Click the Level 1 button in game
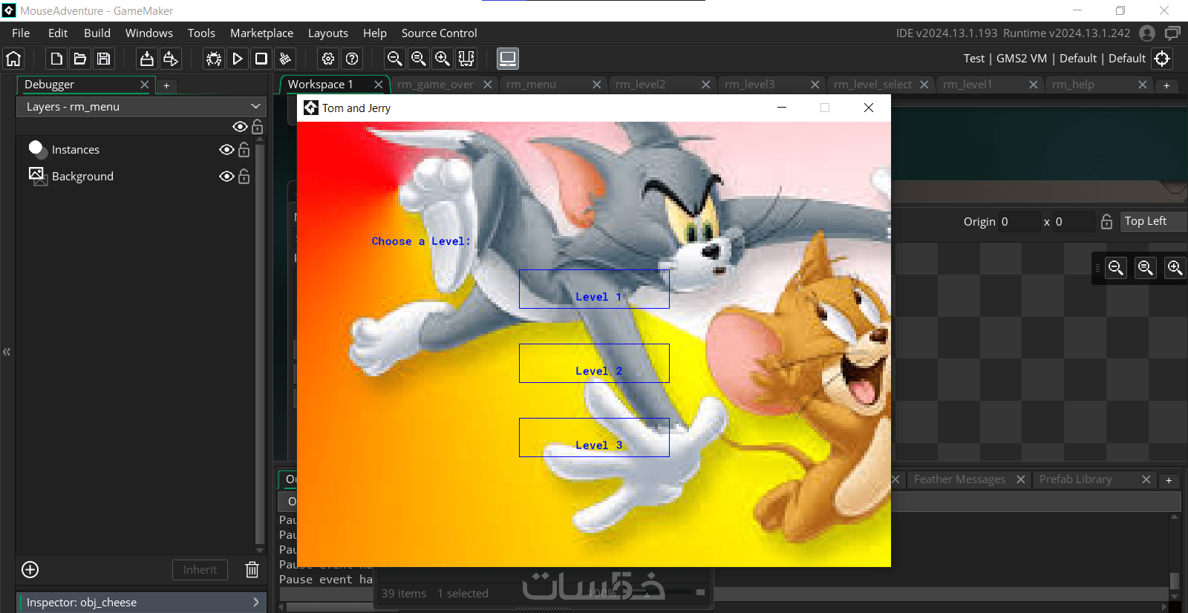This screenshot has width=1188, height=613. [x=594, y=289]
